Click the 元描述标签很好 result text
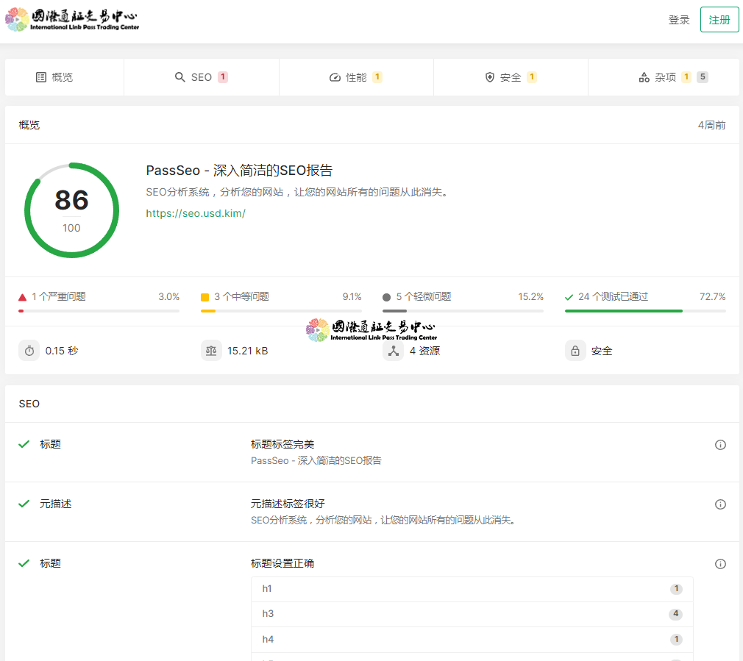The height and width of the screenshot is (661, 743). pos(288,504)
